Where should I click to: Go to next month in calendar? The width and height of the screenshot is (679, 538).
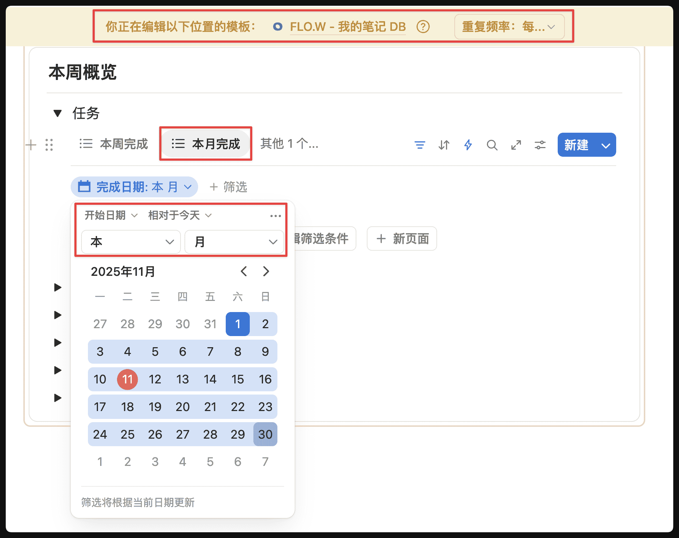[266, 272]
